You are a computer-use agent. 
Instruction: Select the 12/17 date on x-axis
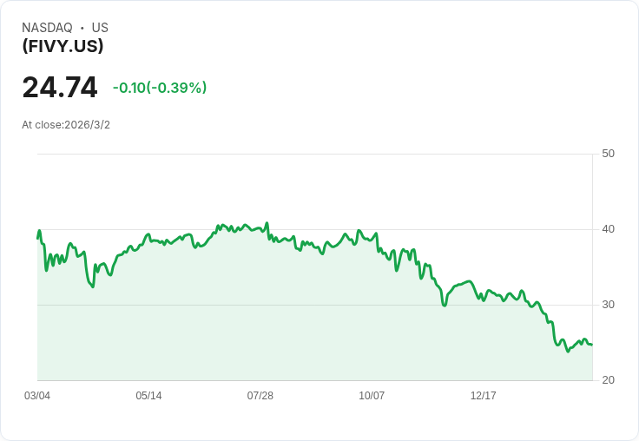coord(483,396)
